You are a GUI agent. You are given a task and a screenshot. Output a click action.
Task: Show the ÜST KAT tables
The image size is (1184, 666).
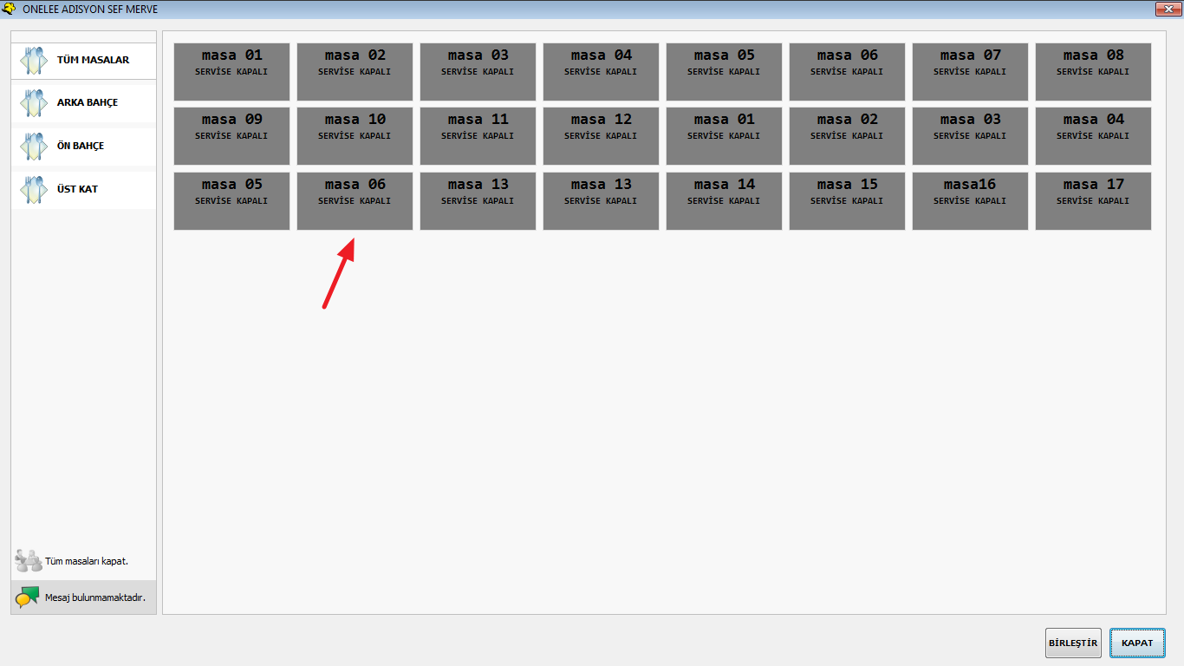[83, 189]
